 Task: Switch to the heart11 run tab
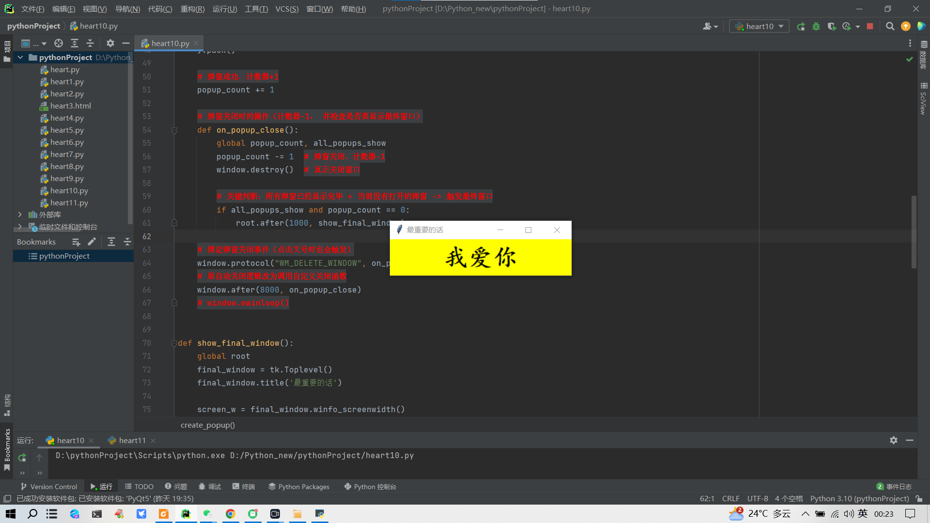pyautogui.click(x=132, y=440)
